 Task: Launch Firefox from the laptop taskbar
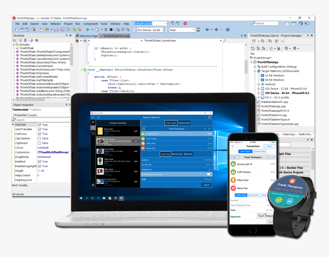tap(116, 198)
